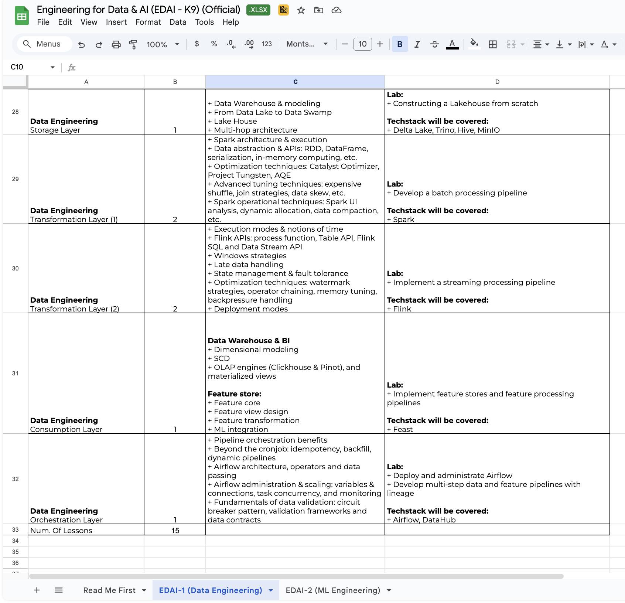This screenshot has height=603, width=625.
Task: Click the yellow no-macro file icon
Action: (x=283, y=10)
